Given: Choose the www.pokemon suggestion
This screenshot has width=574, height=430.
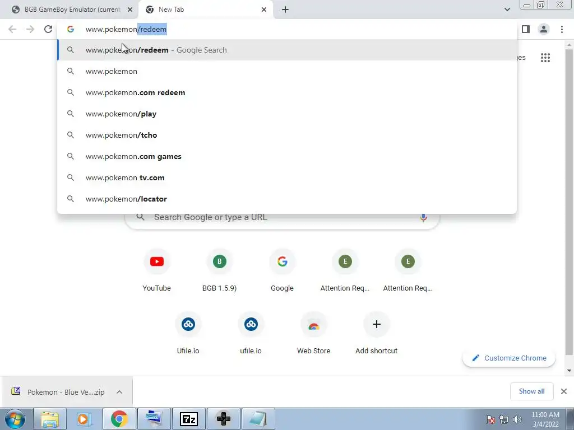Looking at the screenshot, I should point(287,71).
